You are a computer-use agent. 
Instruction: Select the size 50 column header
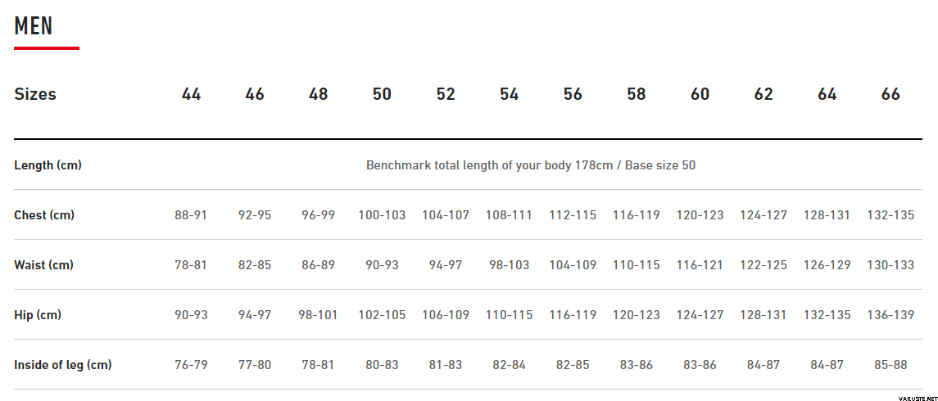[382, 94]
